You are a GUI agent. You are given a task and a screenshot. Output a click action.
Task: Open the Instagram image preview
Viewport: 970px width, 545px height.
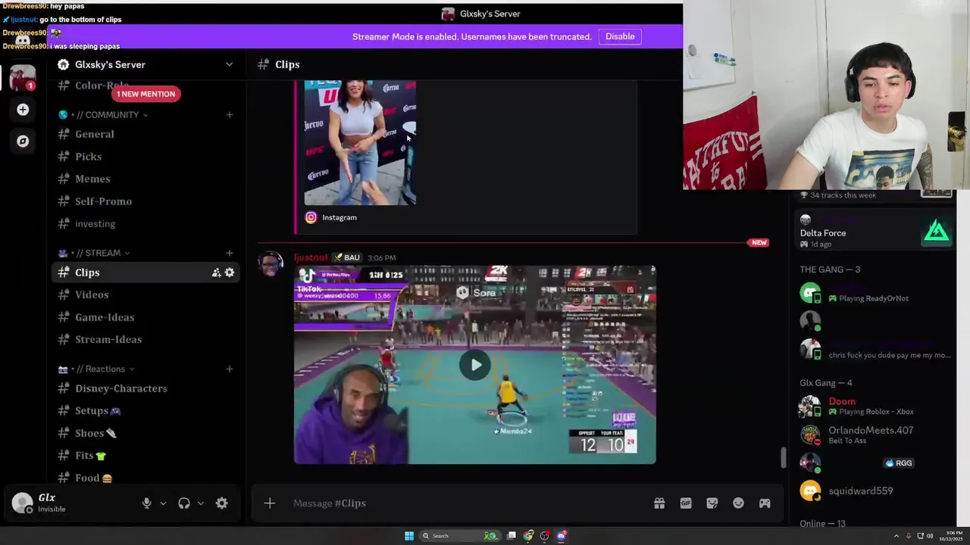pos(360,142)
